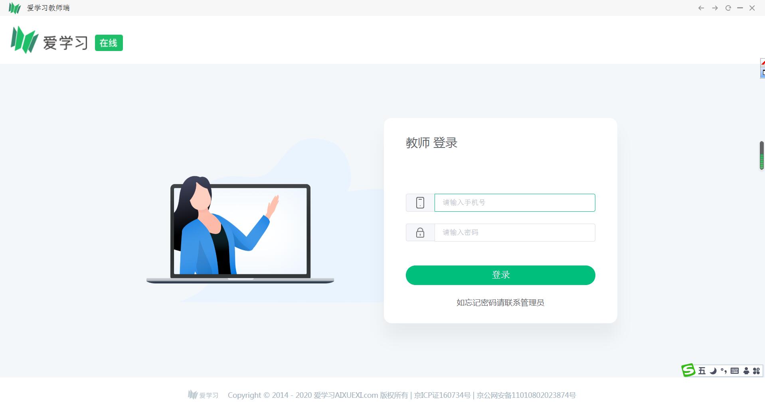Toggle the Chinese/English punctuation switch
The image size is (765, 405).
723,371
